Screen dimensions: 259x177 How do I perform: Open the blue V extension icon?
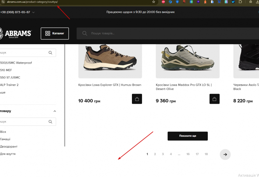[219, 2]
